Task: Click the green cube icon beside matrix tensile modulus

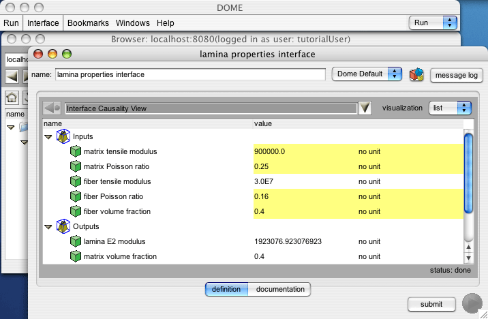Action: (76, 151)
